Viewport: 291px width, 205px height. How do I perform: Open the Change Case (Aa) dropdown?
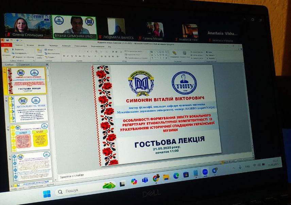point(89,56)
